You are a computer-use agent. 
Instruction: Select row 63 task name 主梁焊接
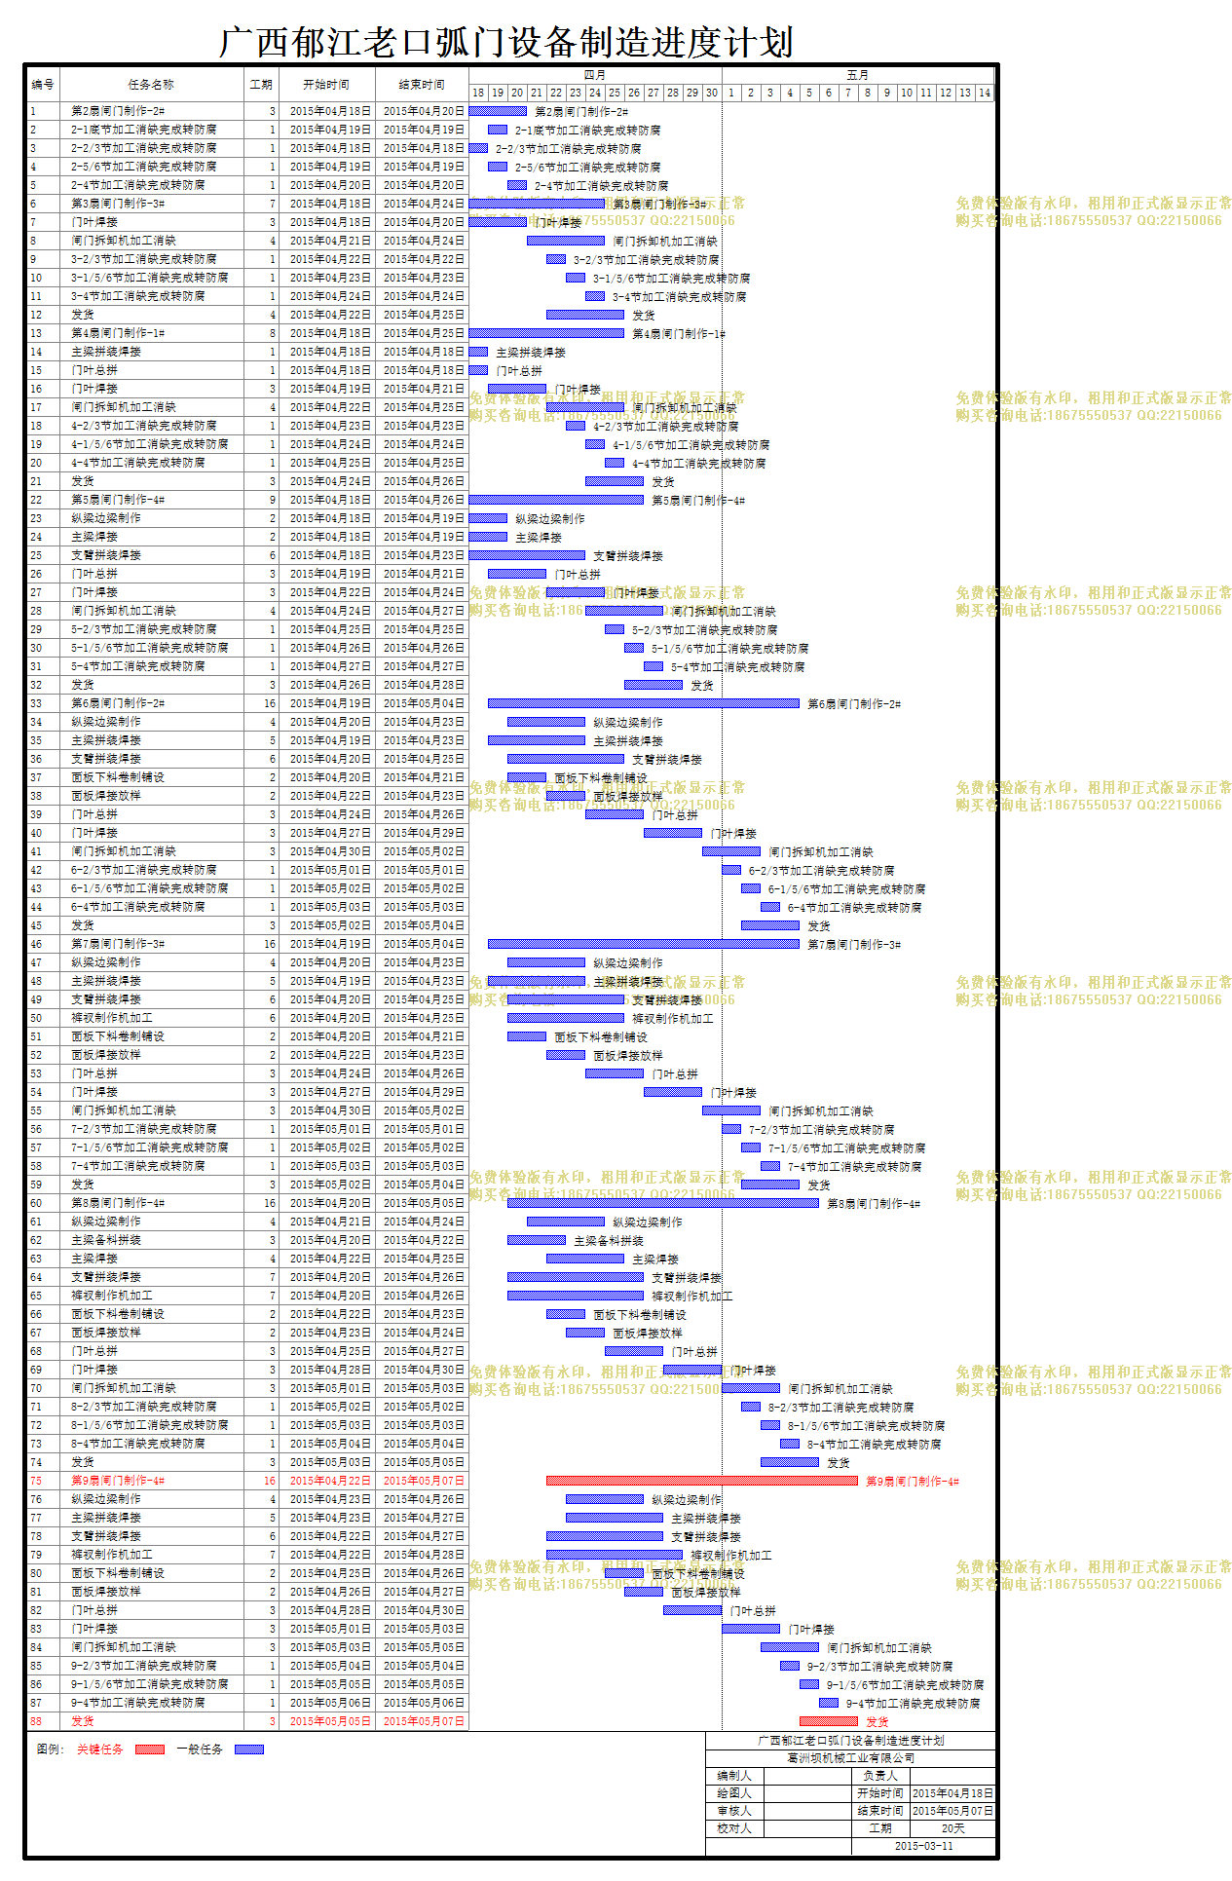[x=93, y=1259]
